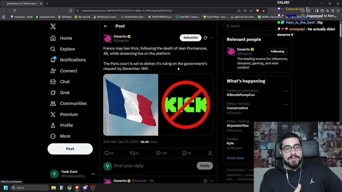This screenshot has width=342, height=192.
Task: Open the French flag image
Action: click(131, 105)
